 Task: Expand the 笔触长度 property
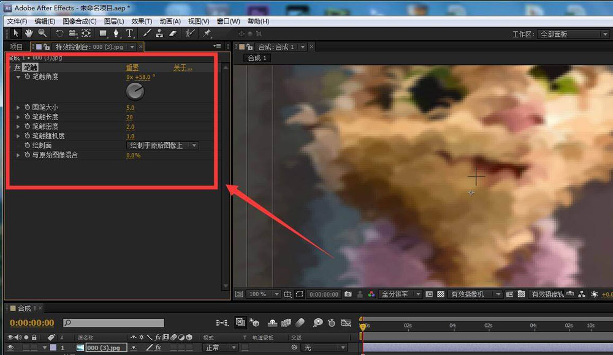tap(18, 117)
